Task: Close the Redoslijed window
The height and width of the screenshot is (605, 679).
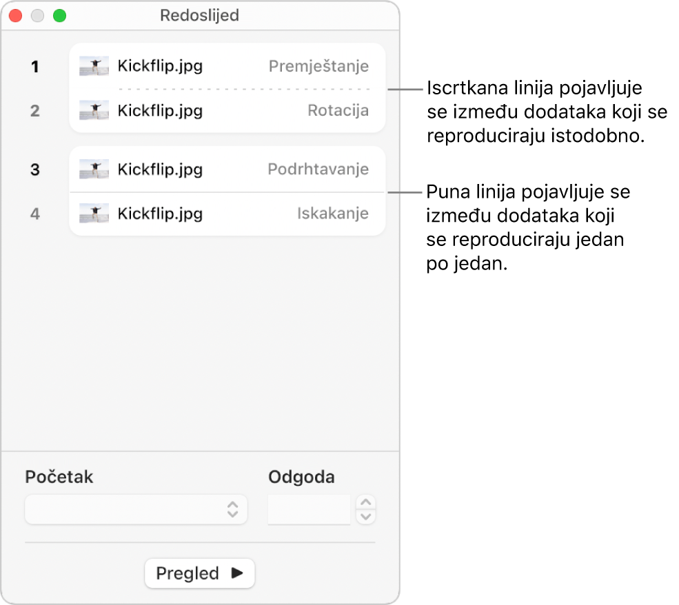Action: [16, 16]
